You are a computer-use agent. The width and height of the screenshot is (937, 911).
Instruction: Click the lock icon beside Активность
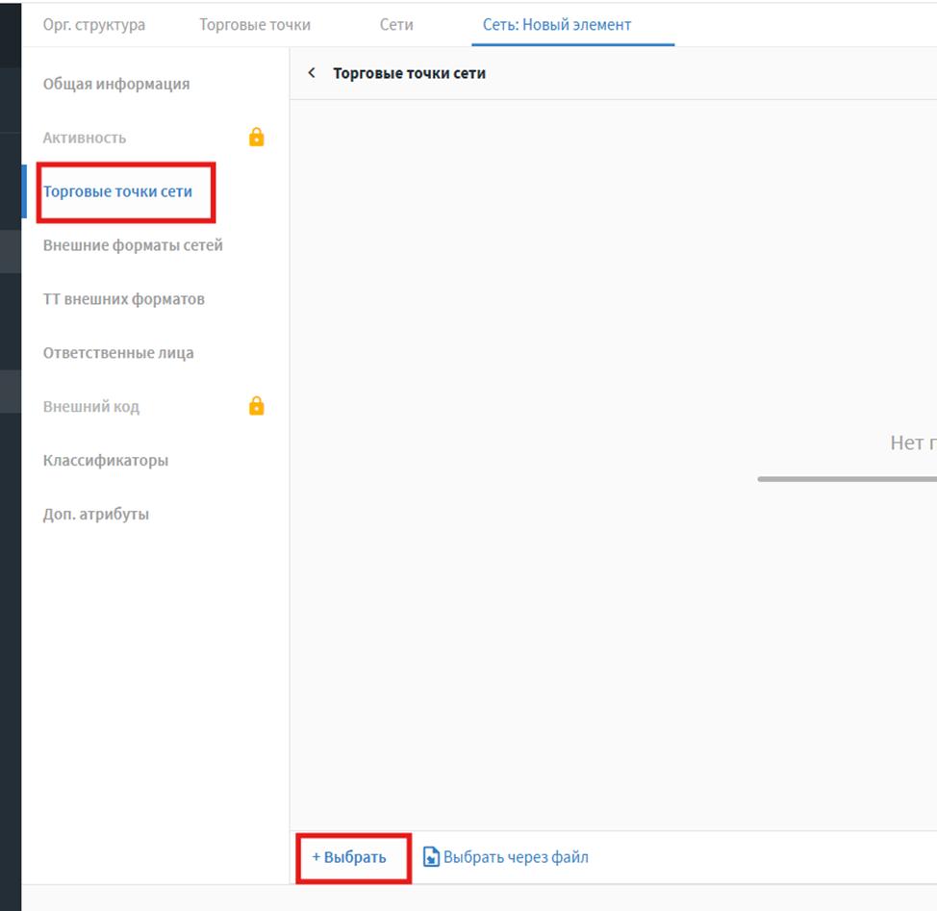point(256,138)
